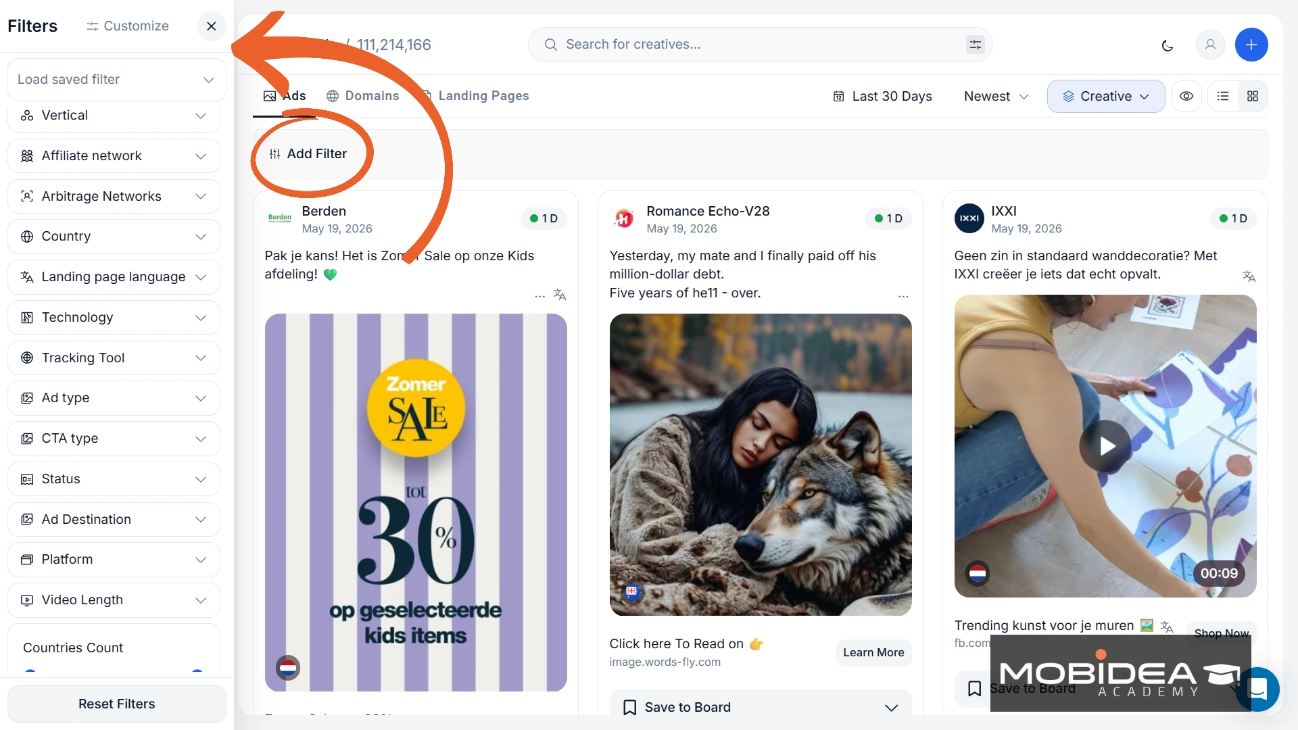Click the Berden logo avatar
1298x730 pixels.
[x=279, y=218]
